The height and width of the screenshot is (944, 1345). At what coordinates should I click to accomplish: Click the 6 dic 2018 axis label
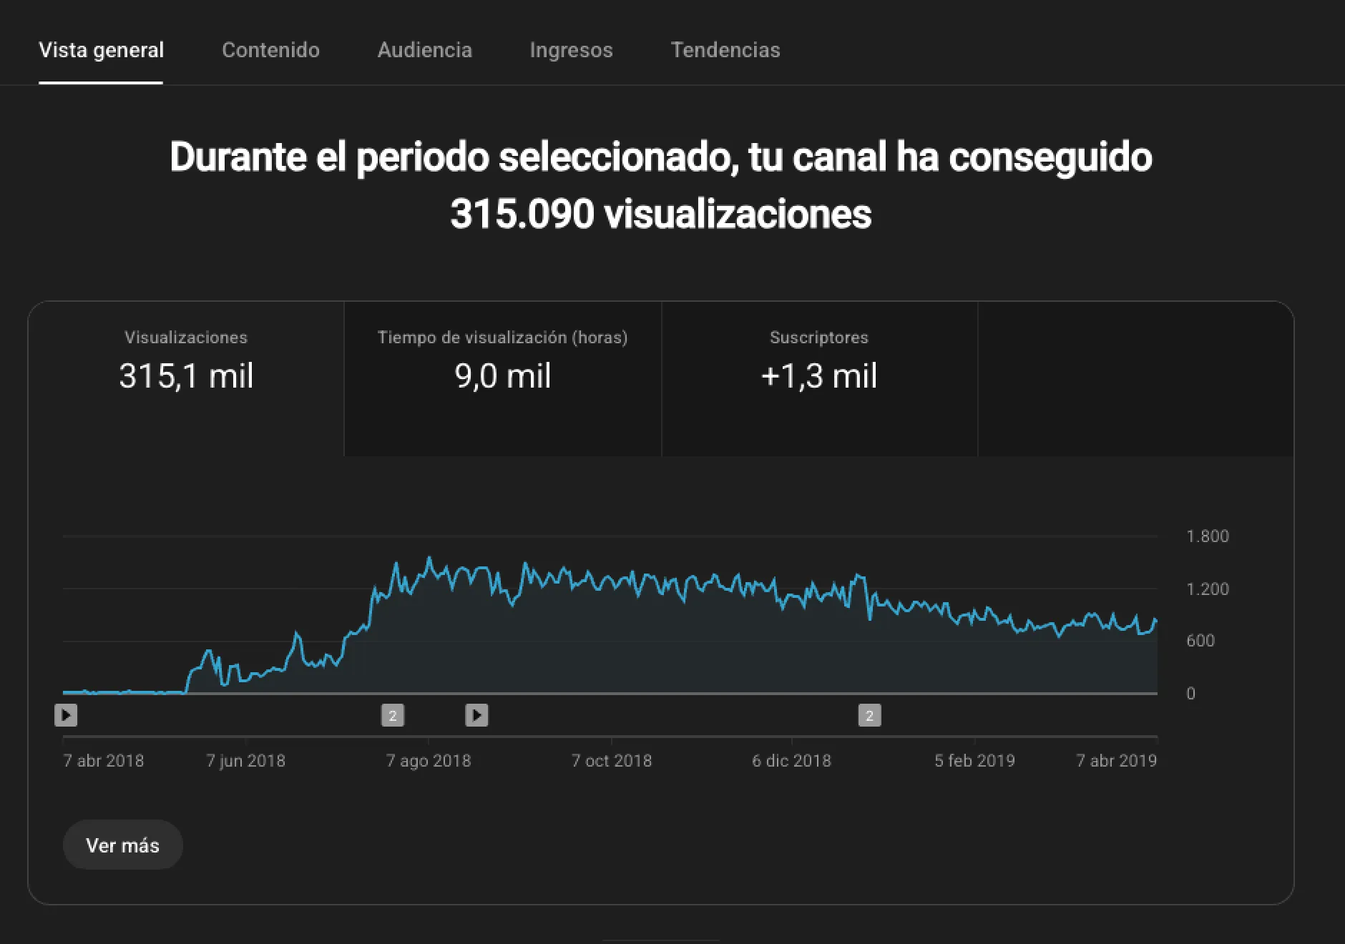point(791,760)
